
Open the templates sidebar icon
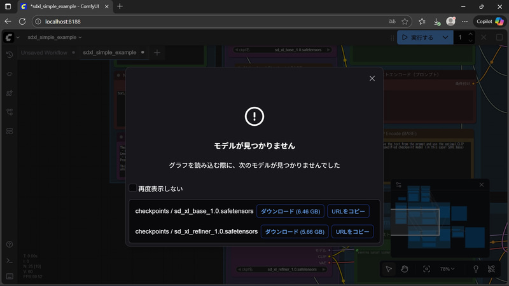[10, 132]
